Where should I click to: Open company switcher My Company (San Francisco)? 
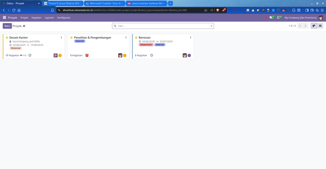point(300,17)
